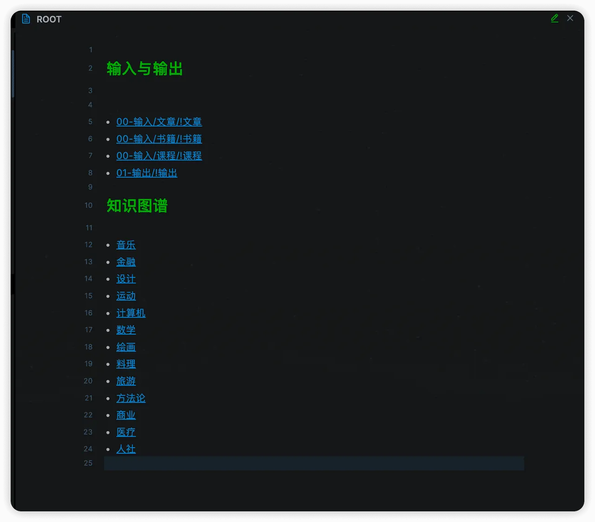Open the 00-输入/书籍/!书籍 link
This screenshot has height=522, width=595.
pyautogui.click(x=159, y=139)
